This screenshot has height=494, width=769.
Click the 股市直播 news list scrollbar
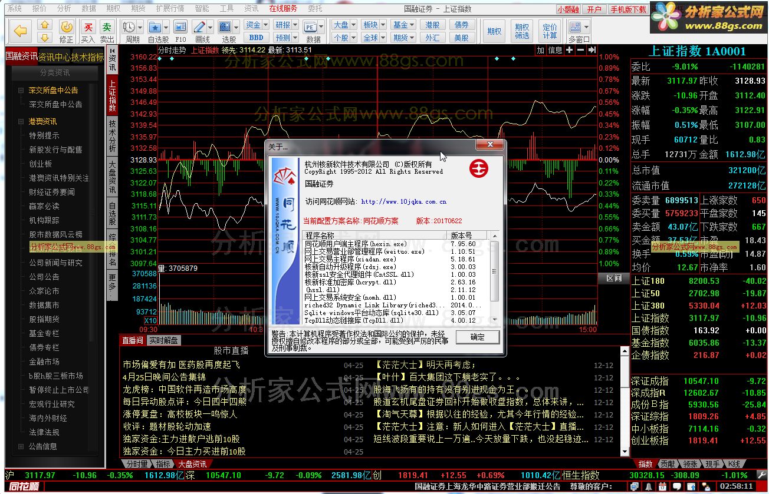coord(625,402)
